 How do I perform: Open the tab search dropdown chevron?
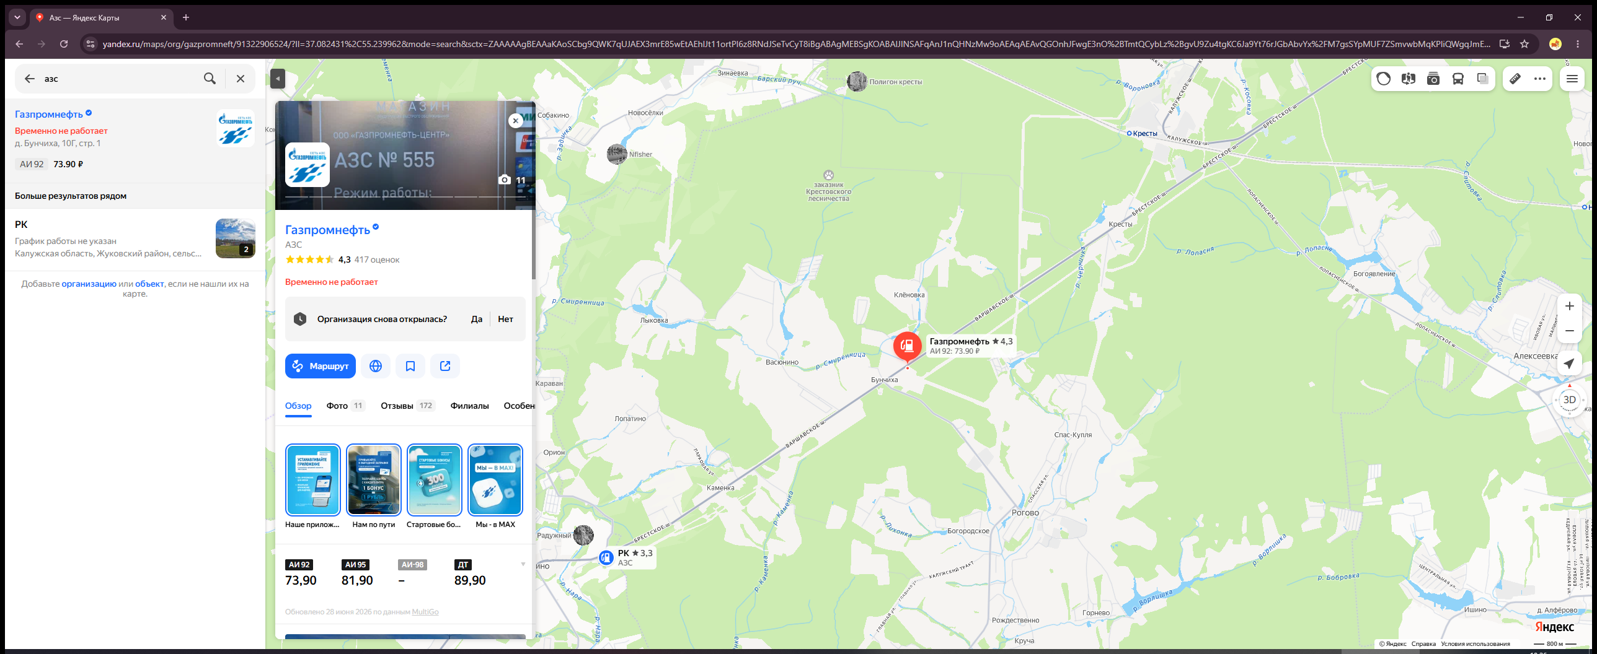[x=17, y=17]
